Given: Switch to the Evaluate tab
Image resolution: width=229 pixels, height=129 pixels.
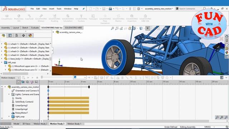Looking at the screenshot, I should [35, 28].
